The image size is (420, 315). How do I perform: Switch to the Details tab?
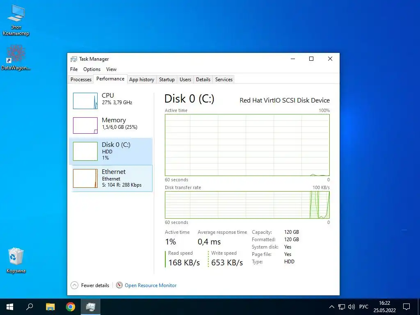203,79
